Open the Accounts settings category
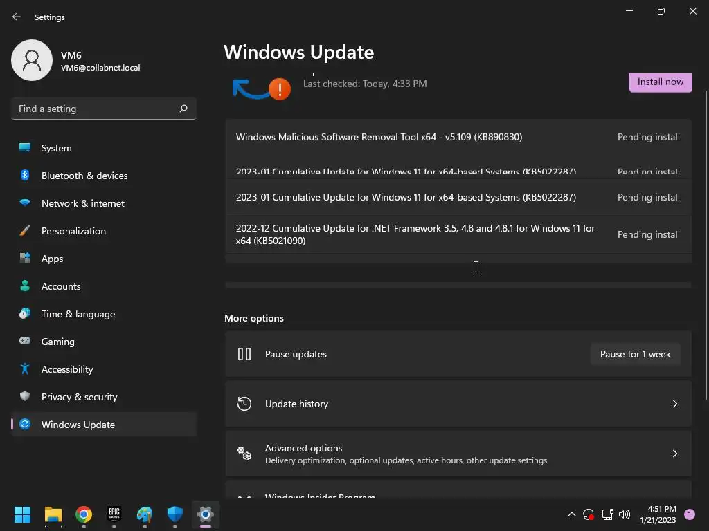This screenshot has height=531, width=709. pos(104,286)
